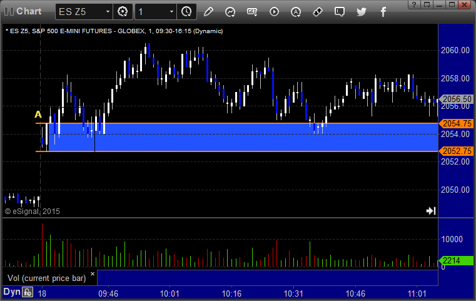Screen dimensions: 476x301
Task: Toggle the time lock icon beside Dyn
Action: (x=28, y=292)
